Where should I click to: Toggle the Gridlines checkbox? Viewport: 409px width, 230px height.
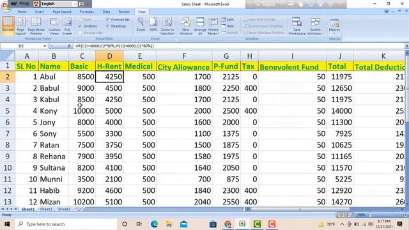pos(81,26)
